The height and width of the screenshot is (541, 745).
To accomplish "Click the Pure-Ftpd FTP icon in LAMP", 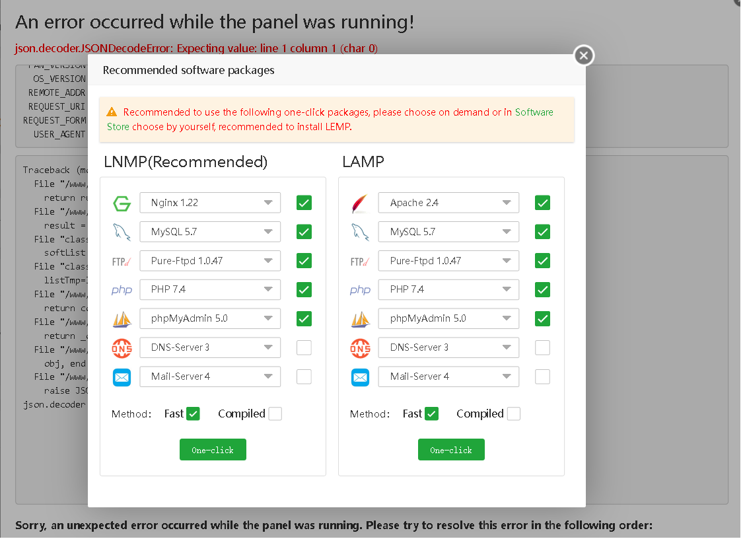I will coord(360,262).
